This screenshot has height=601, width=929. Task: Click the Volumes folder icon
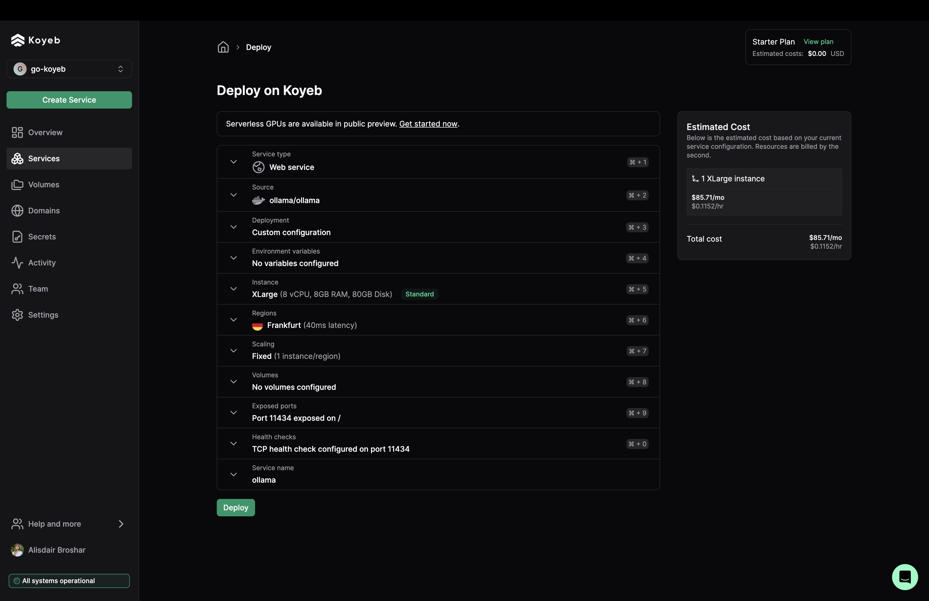(x=17, y=185)
